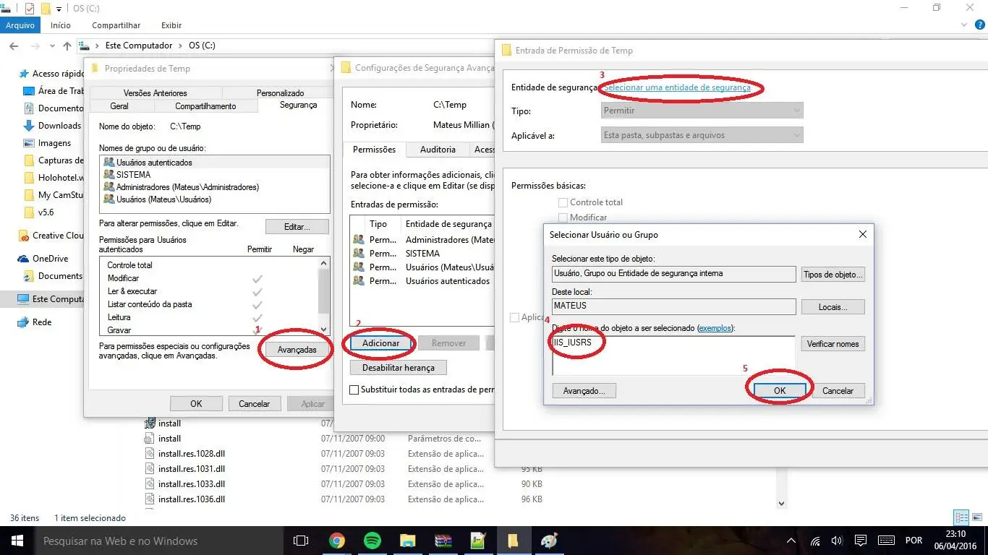Open the 'Compartilhamento' tab in Properties
Image resolution: width=988 pixels, height=555 pixels.
pos(205,106)
